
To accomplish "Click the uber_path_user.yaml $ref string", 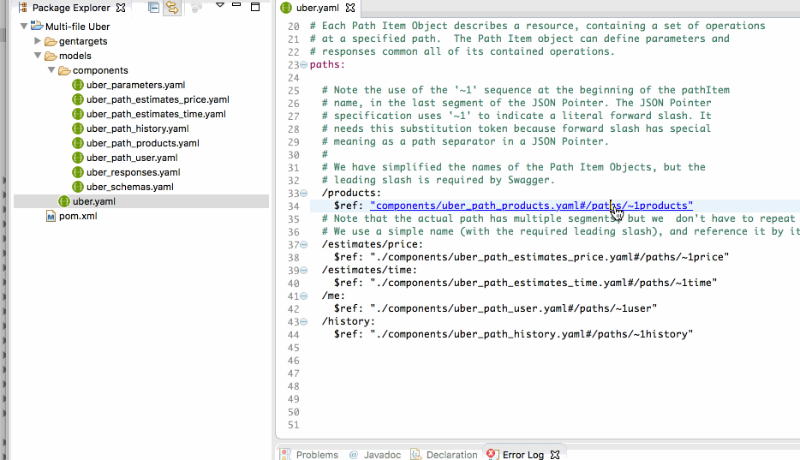I will 514,308.
